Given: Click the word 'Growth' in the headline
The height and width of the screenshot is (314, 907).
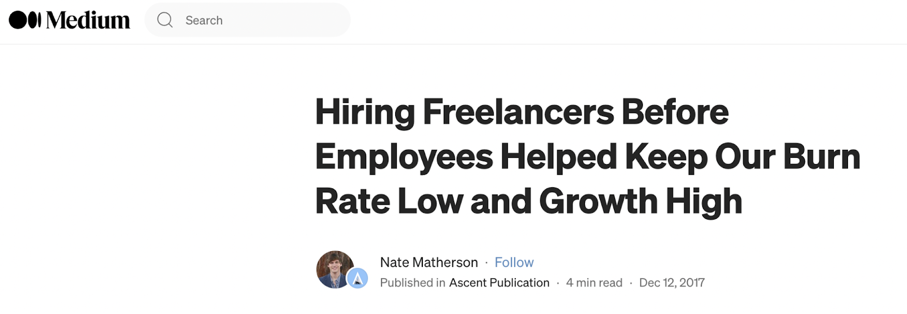Looking at the screenshot, I should point(597,201).
